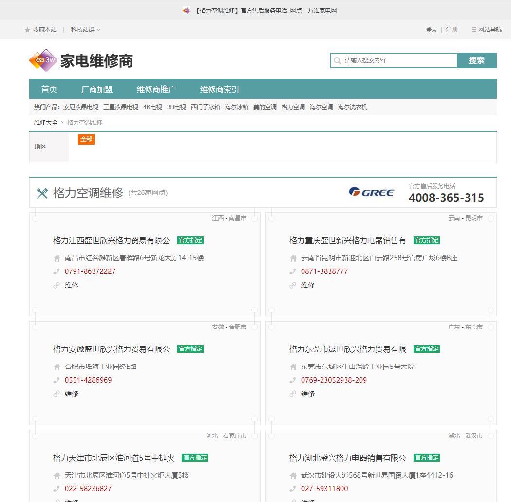
Task: Open the 厂商加盟 nav tab
Action: pyautogui.click(x=97, y=89)
